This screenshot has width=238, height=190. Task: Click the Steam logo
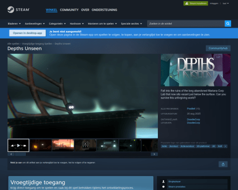[19, 9]
